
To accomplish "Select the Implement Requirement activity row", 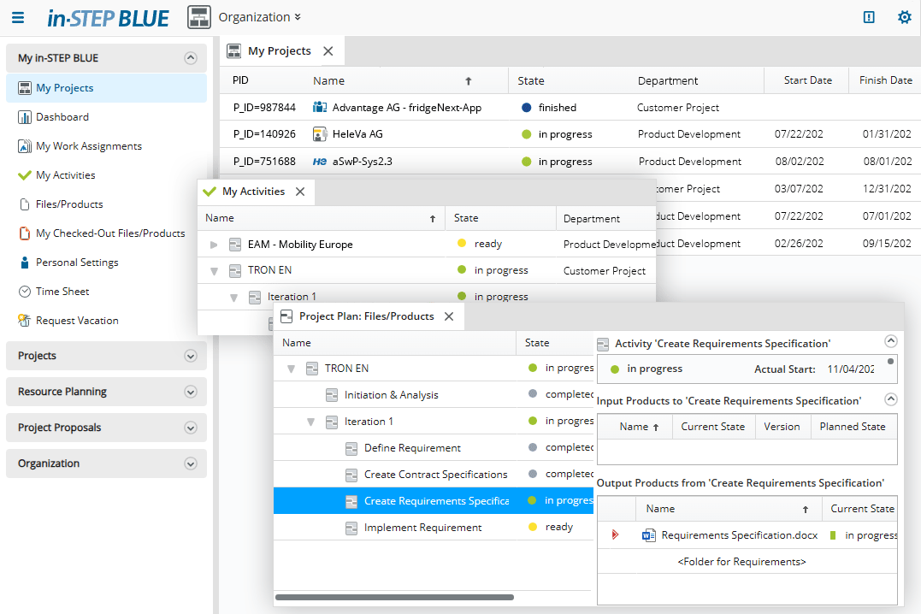I will 422,528.
